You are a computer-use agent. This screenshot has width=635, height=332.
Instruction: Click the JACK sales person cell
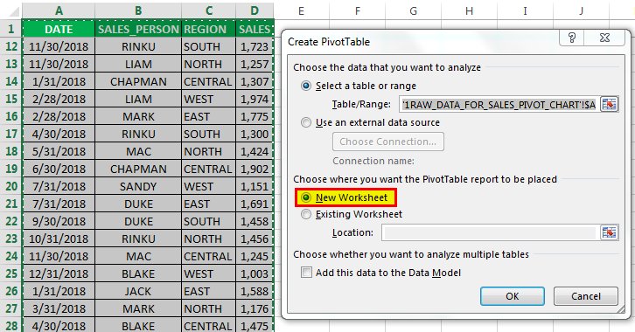(x=138, y=291)
